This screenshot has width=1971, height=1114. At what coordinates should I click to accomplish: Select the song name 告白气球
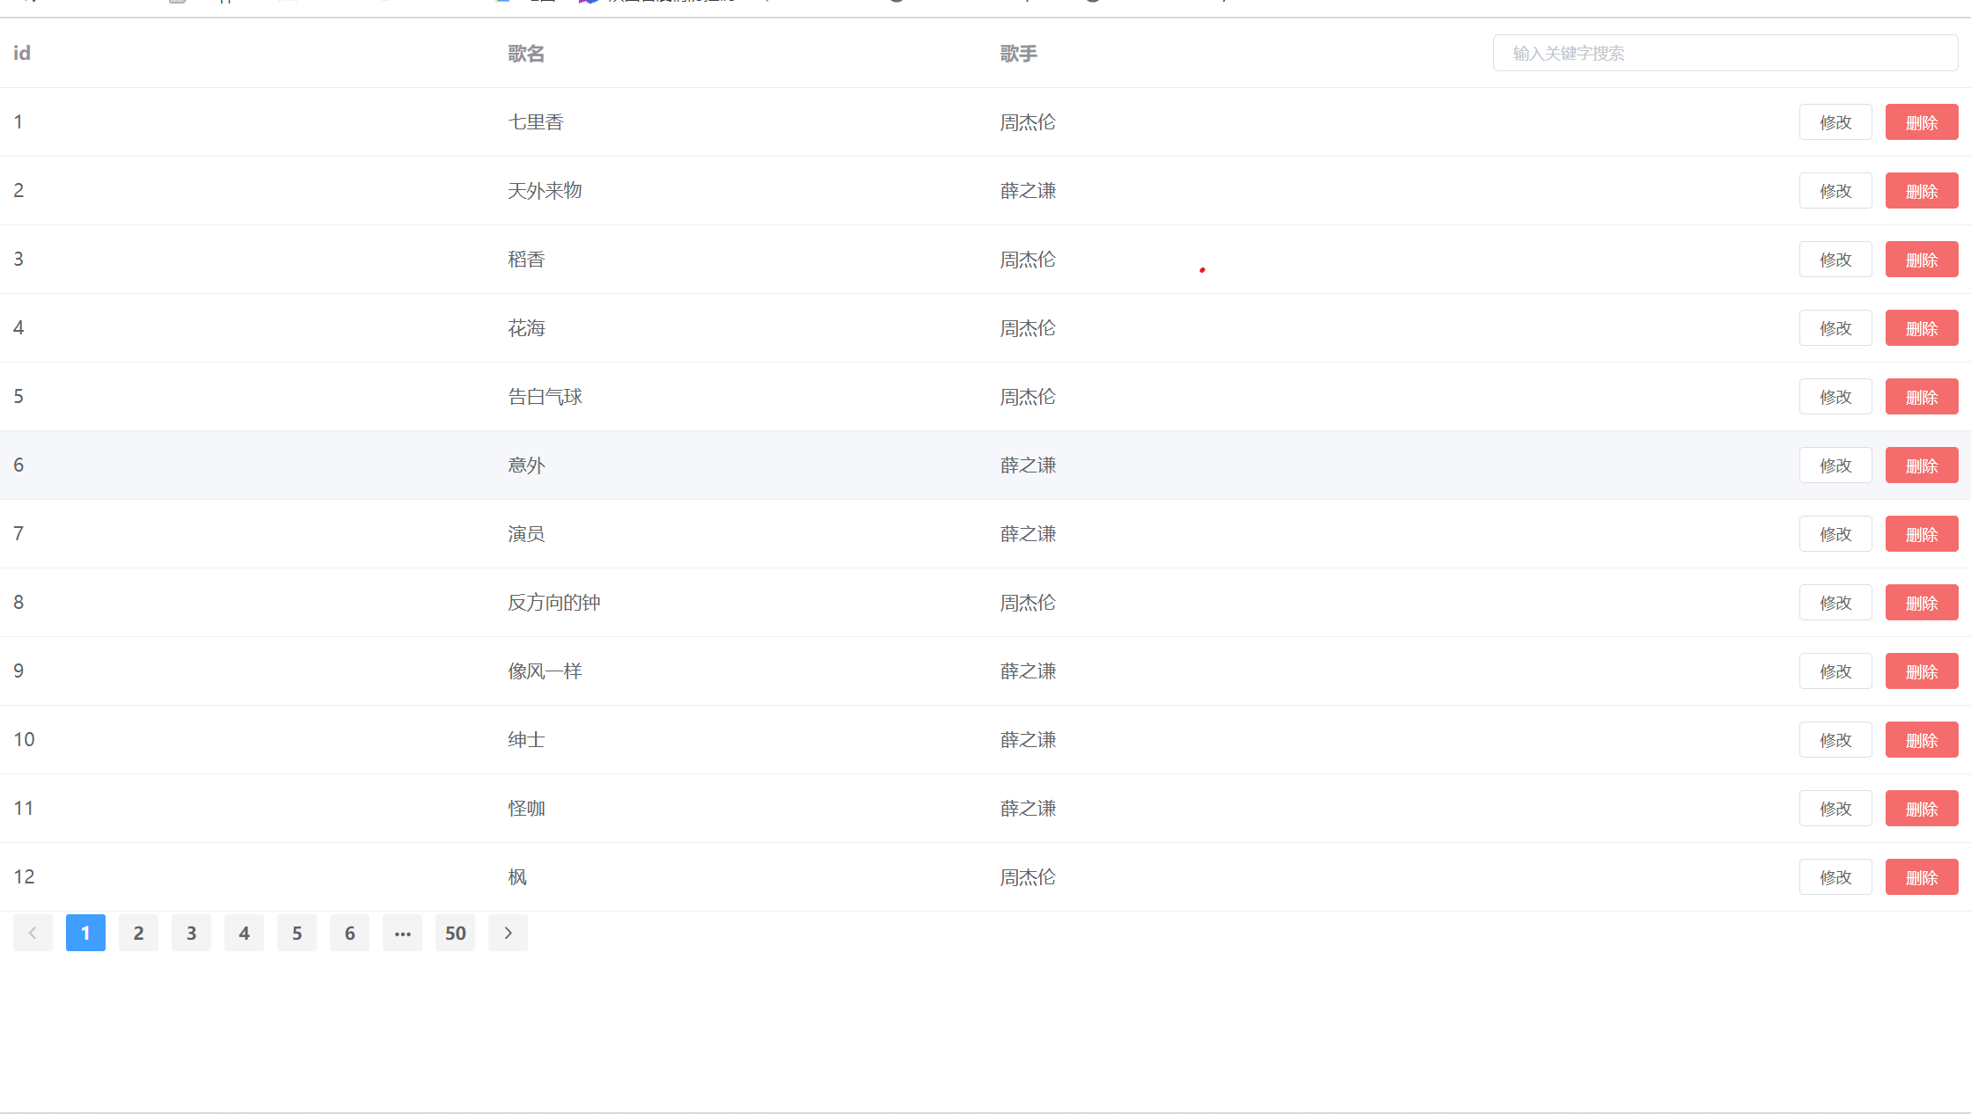tap(545, 397)
